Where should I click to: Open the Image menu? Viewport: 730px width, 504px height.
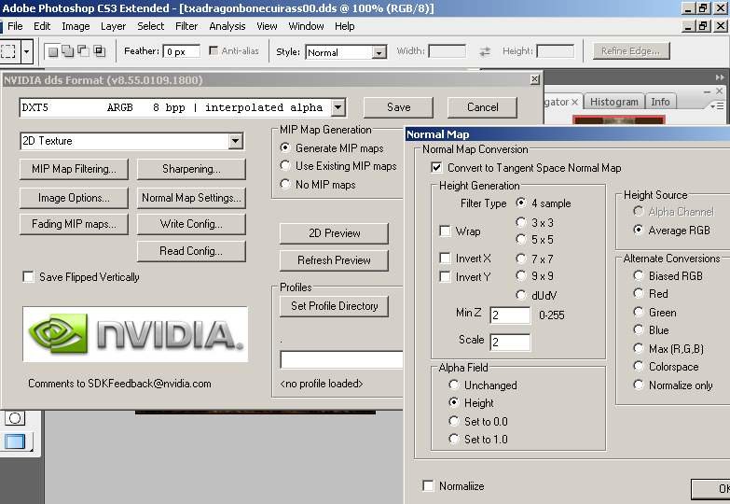76,26
